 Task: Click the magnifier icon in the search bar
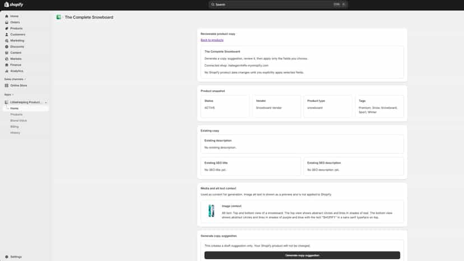[213, 4]
